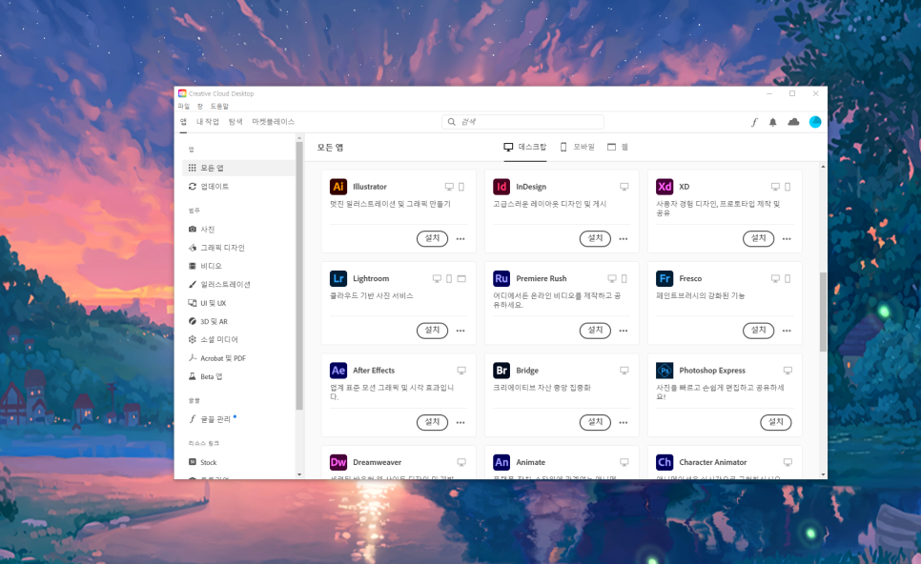The height and width of the screenshot is (564, 921).
Task: Select UI 및 UX category in sidebar
Action: tap(238, 303)
